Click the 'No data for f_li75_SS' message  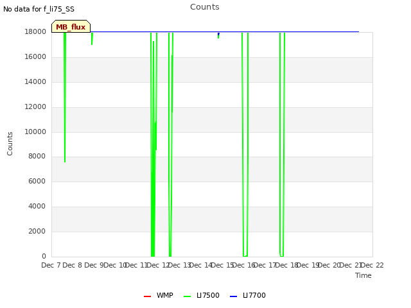coord(39,9)
